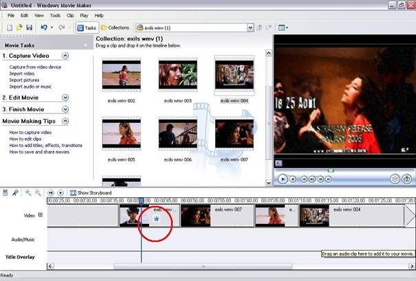Click Capture from video device link
Screen dimensions: 416x281
(35, 67)
